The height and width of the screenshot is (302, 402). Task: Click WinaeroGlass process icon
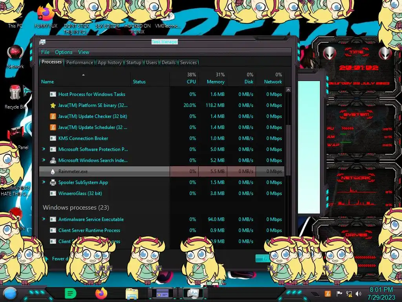click(53, 193)
